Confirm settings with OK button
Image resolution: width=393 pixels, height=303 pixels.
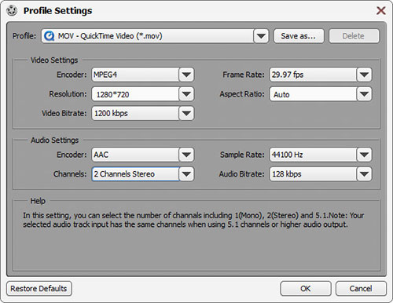tap(306, 289)
